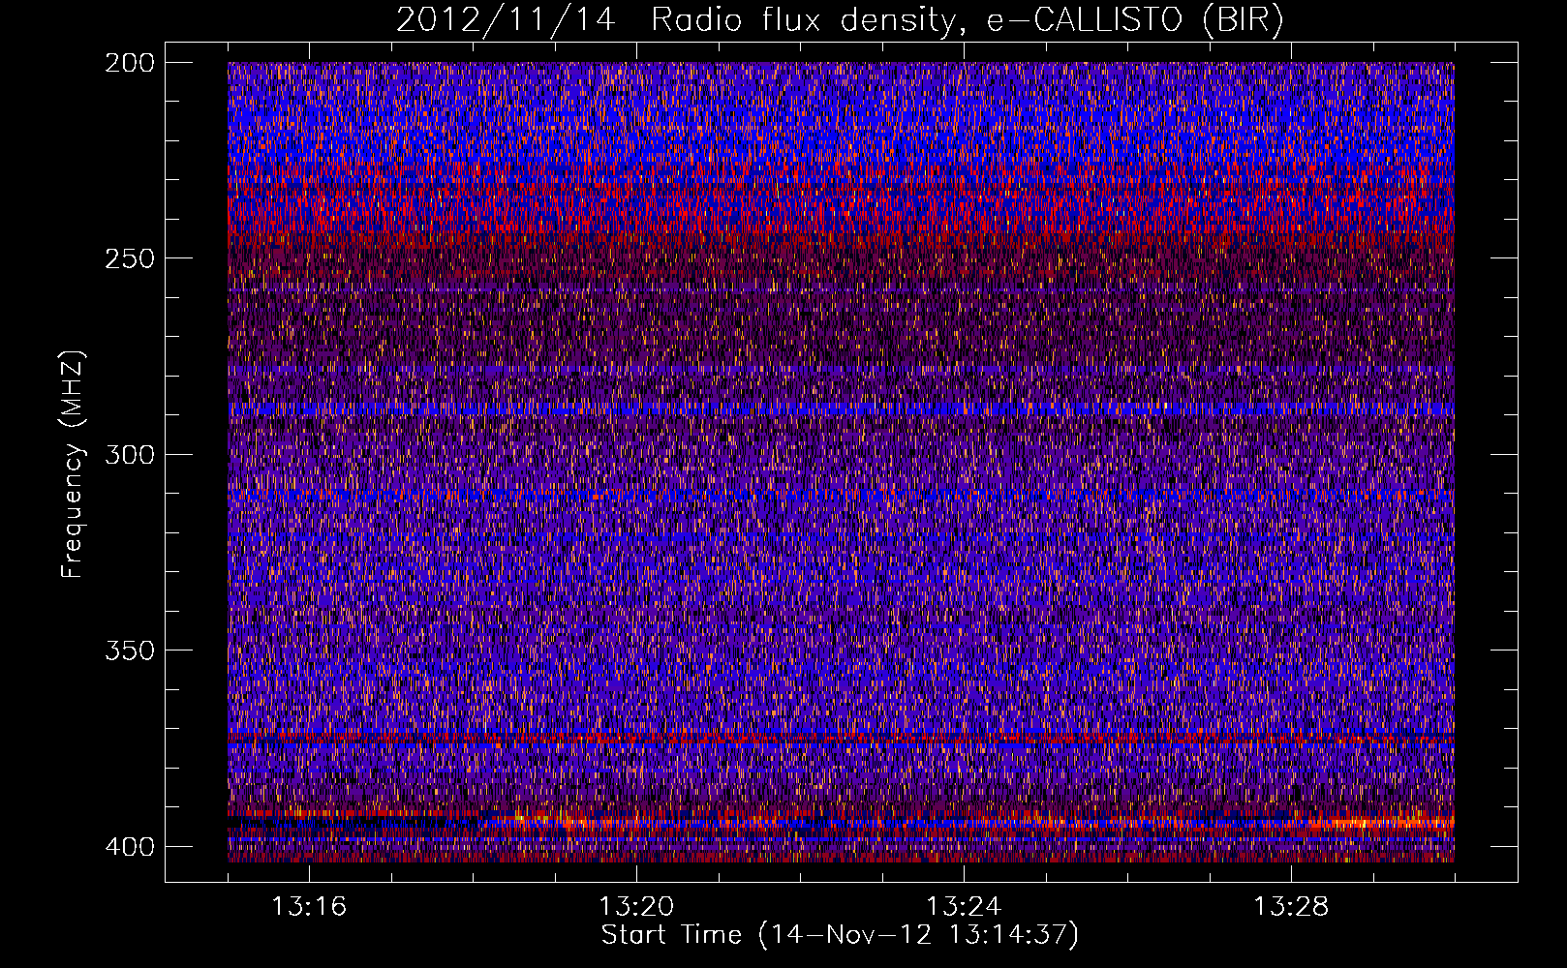This screenshot has height=968, width=1567.
Task: Click the 'Frequency (MHZ)' y-axis label
Action: pyautogui.click(x=73, y=465)
